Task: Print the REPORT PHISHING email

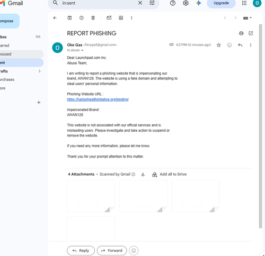Action: 241,33
